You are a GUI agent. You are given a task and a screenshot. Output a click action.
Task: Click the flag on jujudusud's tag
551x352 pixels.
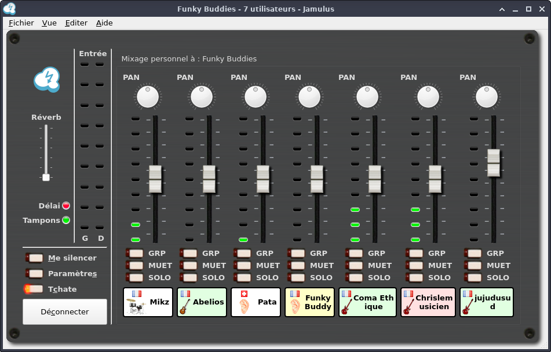468,294
